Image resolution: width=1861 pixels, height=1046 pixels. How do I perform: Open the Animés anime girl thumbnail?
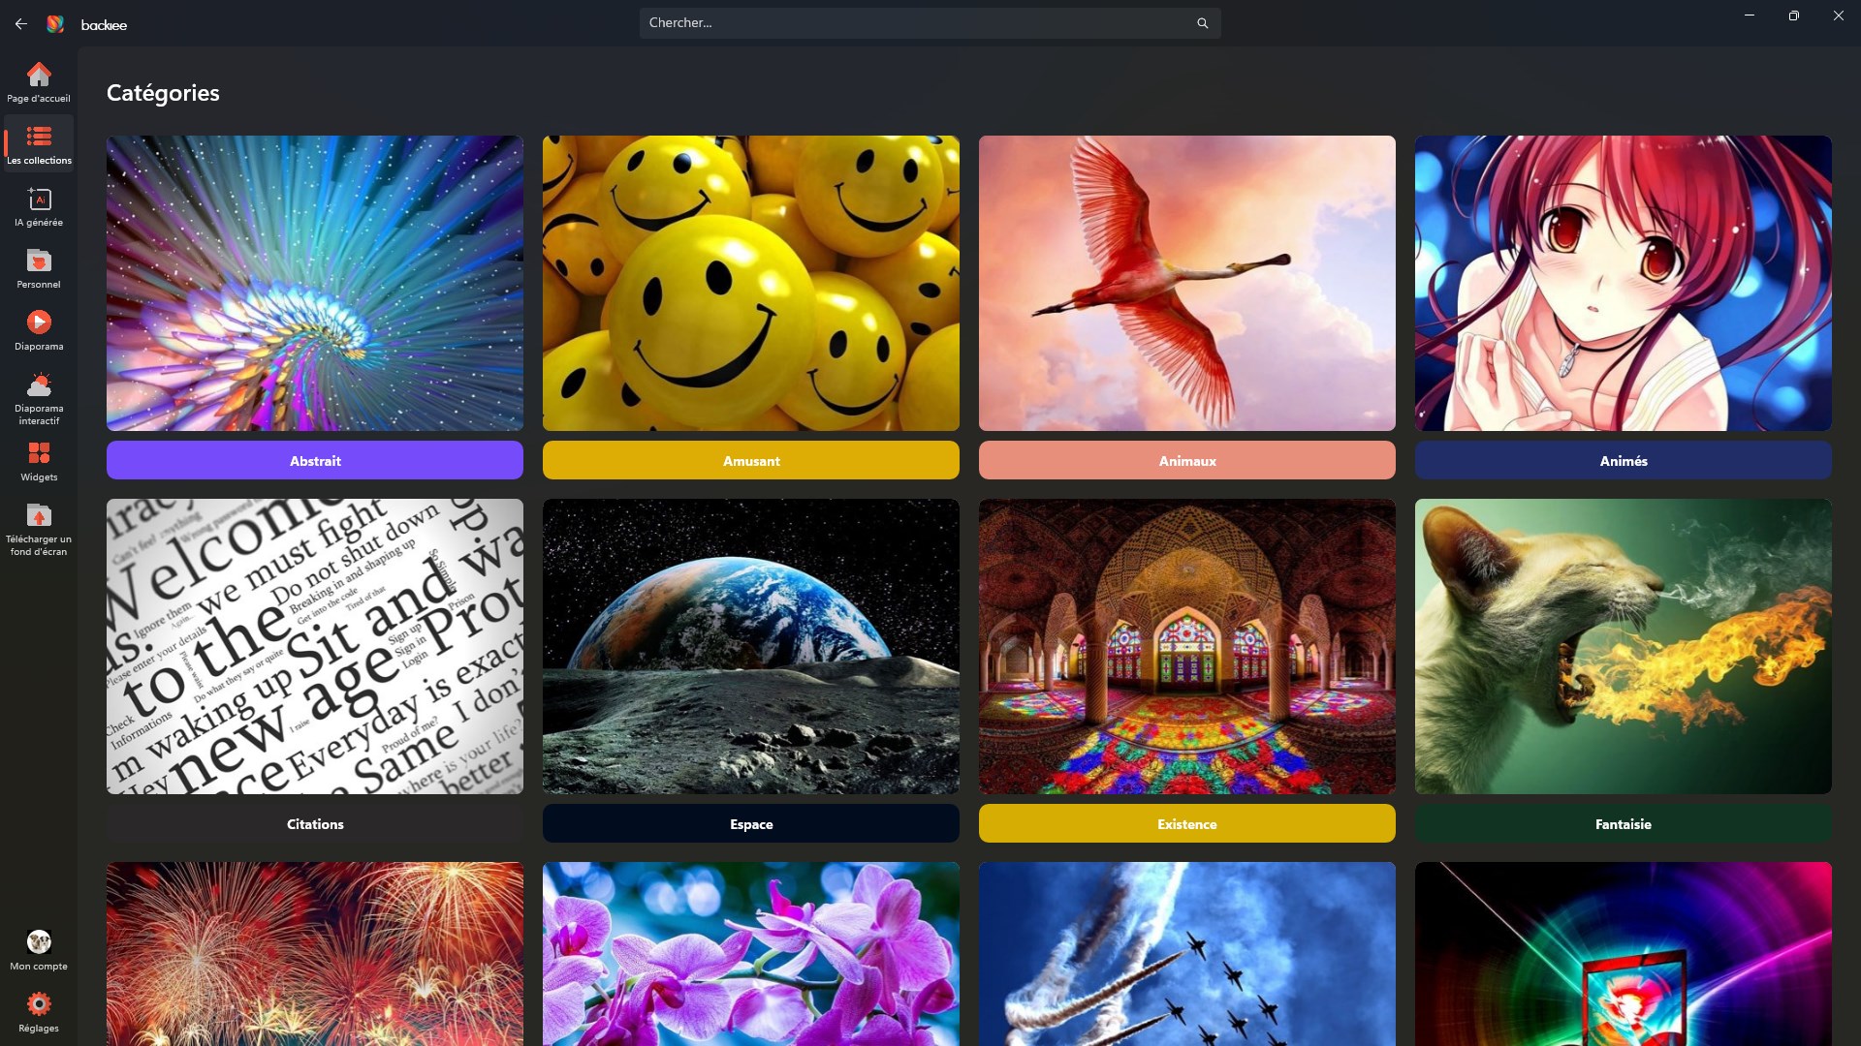pyautogui.click(x=1624, y=283)
